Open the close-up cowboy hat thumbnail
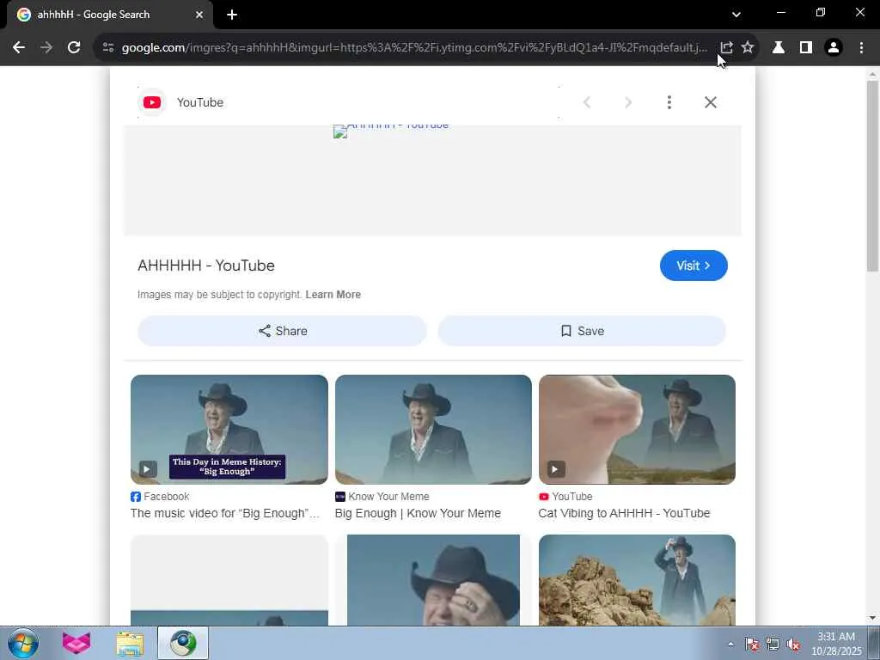Screen dimensions: 880x660 point(433,580)
